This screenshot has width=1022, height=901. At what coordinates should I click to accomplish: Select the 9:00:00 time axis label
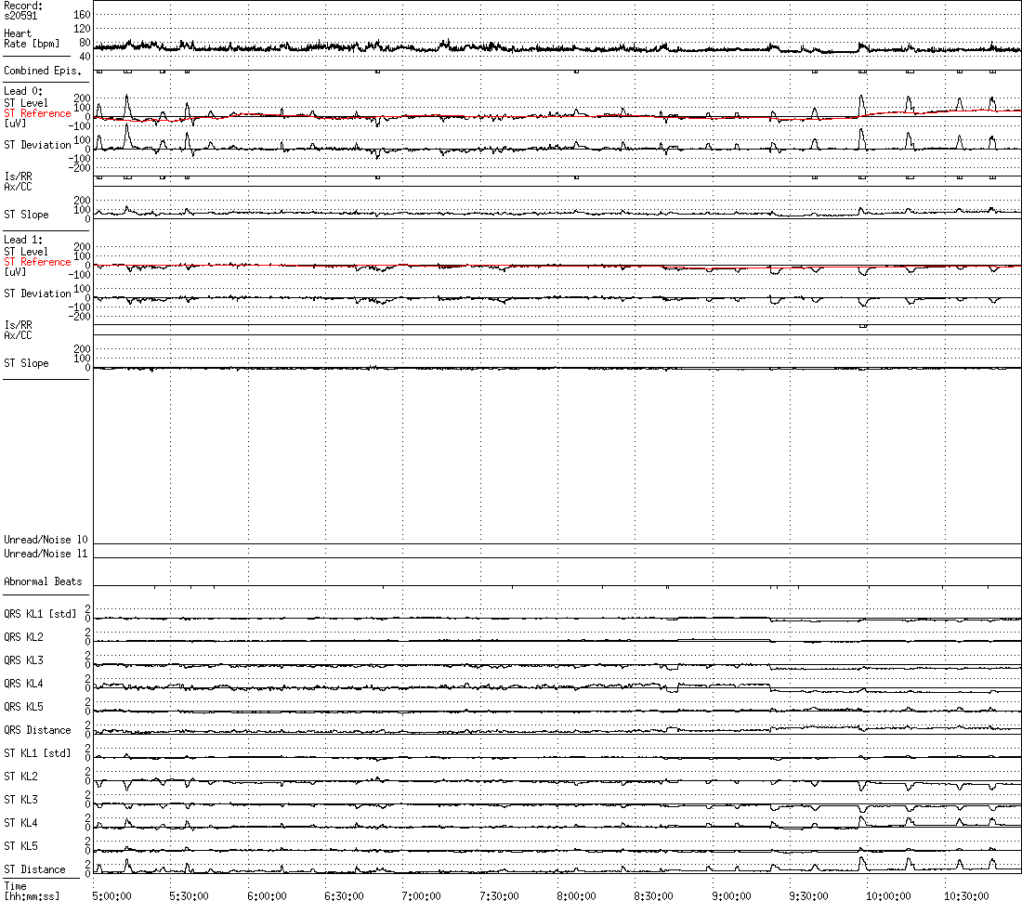pos(731,895)
